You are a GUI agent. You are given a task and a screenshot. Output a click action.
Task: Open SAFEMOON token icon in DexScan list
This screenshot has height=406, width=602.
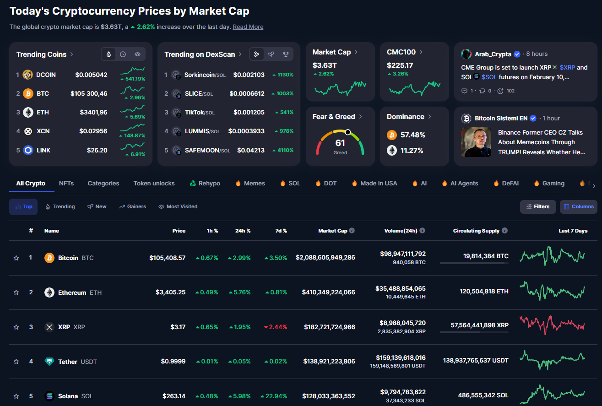(176, 150)
